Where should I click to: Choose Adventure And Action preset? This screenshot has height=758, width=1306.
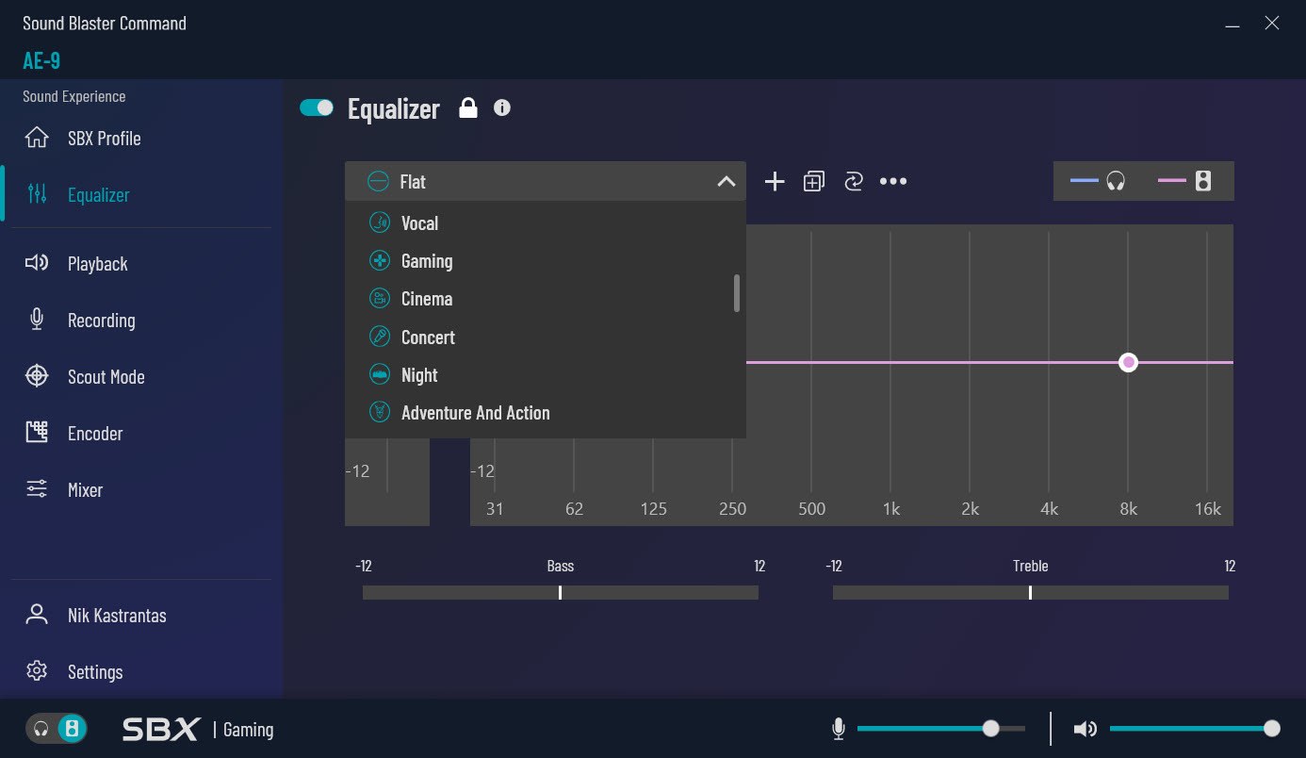(x=546, y=412)
